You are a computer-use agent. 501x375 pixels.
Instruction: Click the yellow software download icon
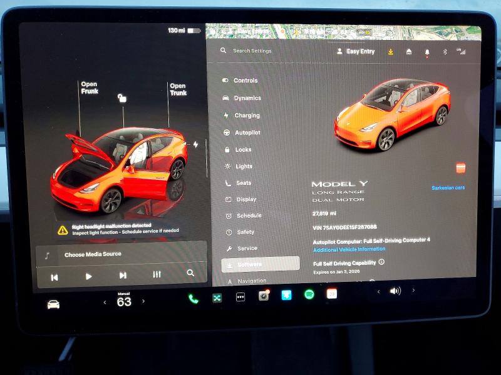click(x=390, y=52)
